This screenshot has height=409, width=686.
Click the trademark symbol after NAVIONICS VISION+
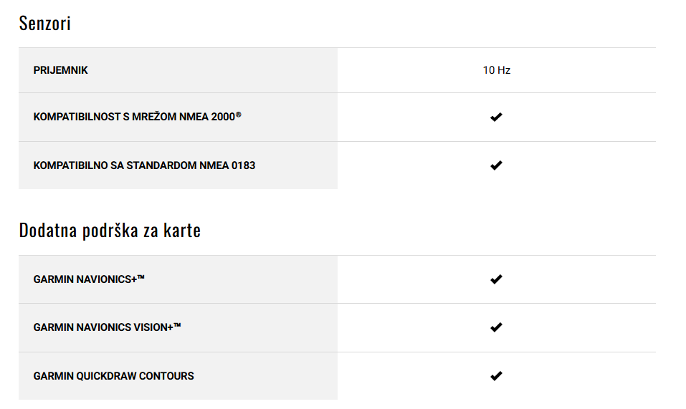point(177,325)
